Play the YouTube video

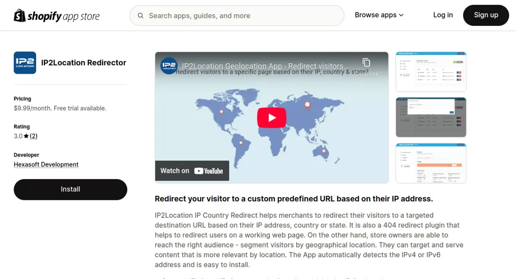coord(272,118)
